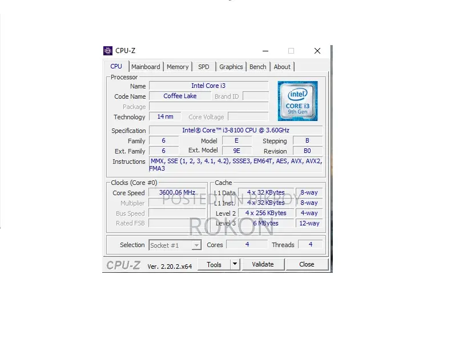The width and height of the screenshot is (463, 343).
Task: Click the Level 3 12-way value
Action: [309, 223]
